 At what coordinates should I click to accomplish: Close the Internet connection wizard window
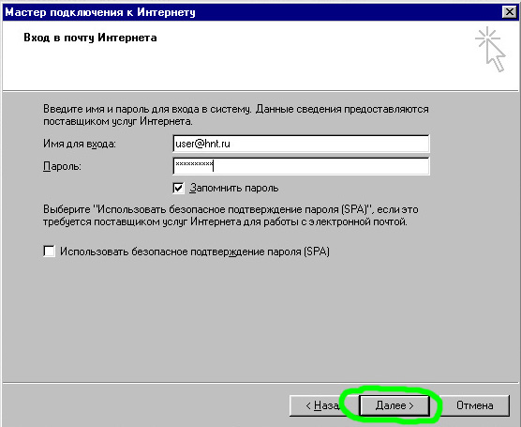point(510,12)
